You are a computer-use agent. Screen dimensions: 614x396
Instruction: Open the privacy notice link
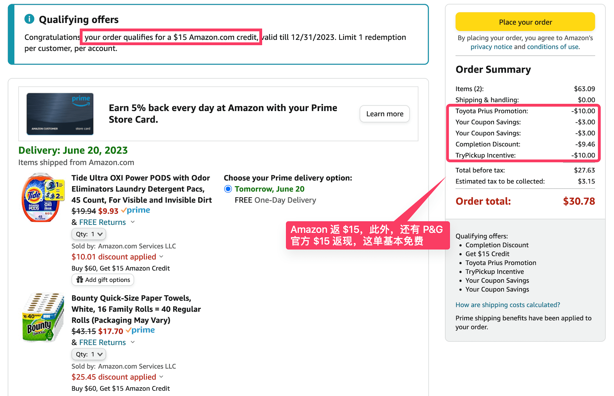(492, 47)
